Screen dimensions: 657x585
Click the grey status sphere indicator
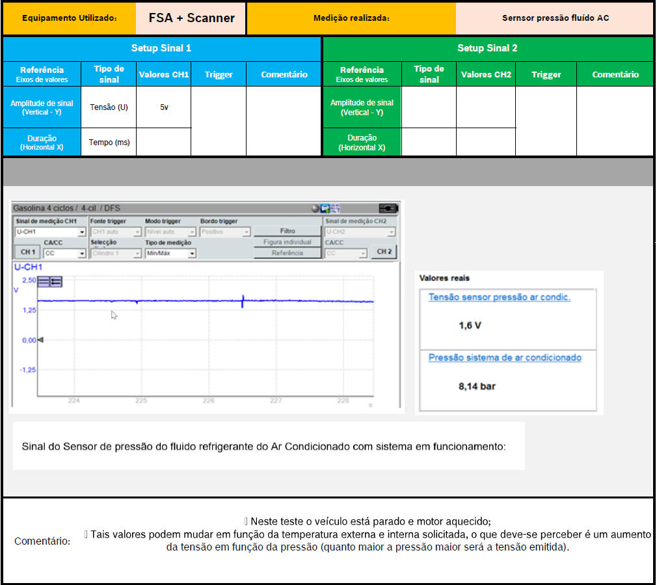pyautogui.click(x=315, y=208)
